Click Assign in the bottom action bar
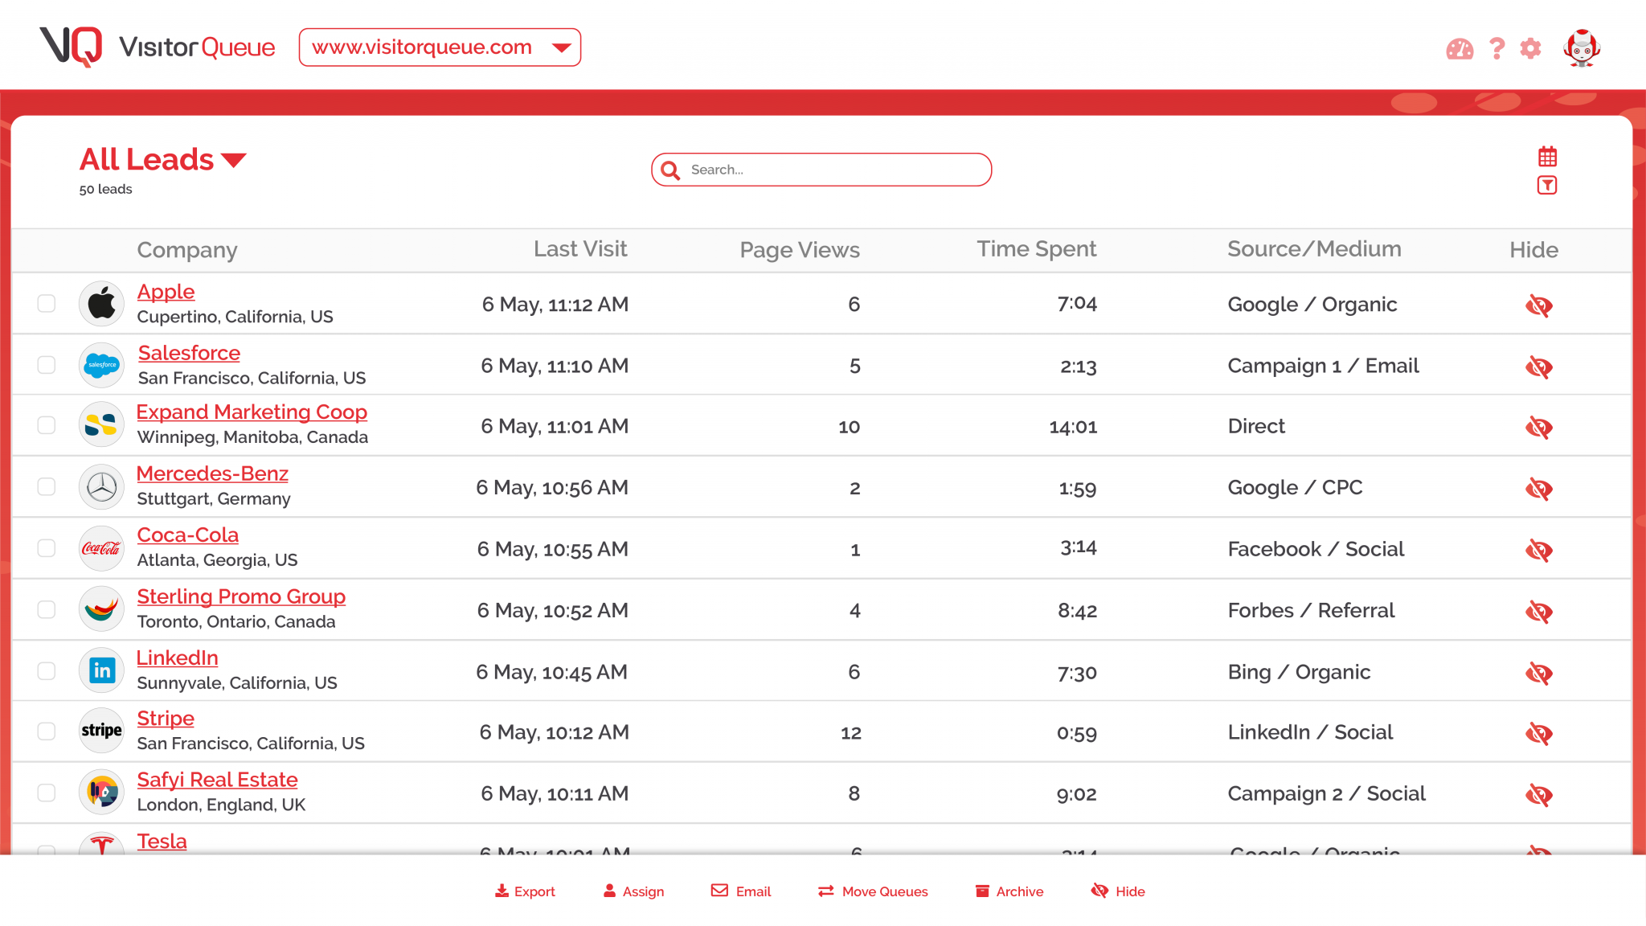 [611, 891]
